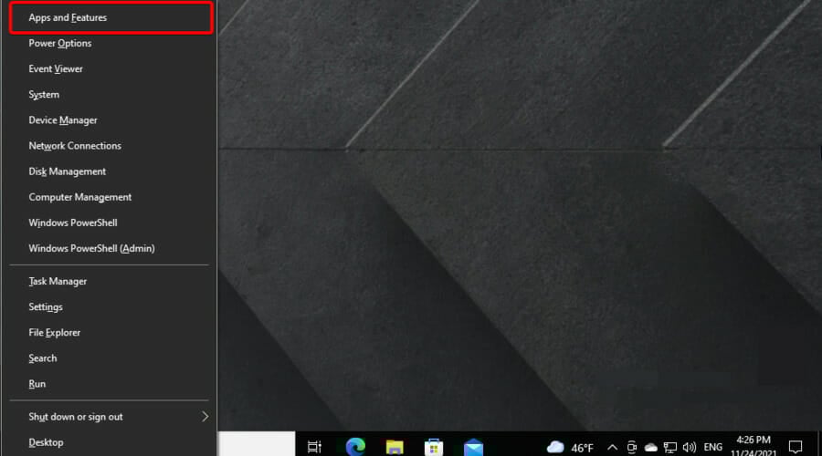822x456 pixels.
Task: Open Computer Management
Action: point(111,197)
